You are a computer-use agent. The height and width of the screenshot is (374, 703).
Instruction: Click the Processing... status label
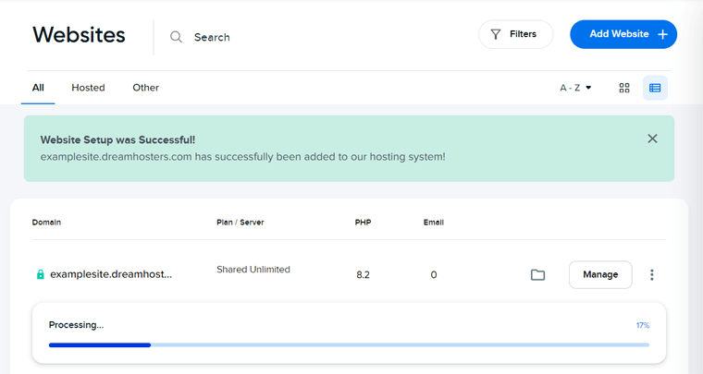click(x=76, y=325)
